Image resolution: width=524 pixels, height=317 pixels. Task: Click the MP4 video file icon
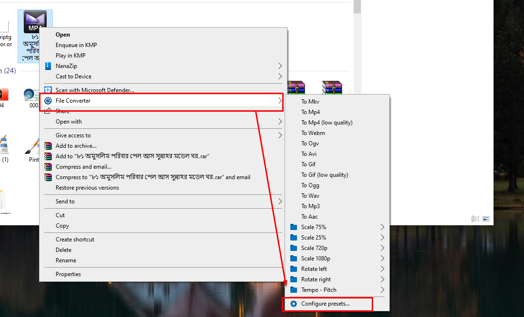35,21
